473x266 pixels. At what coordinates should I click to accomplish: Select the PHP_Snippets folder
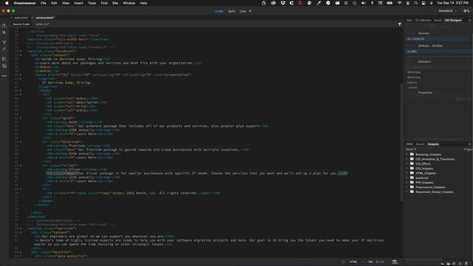click(x=424, y=183)
